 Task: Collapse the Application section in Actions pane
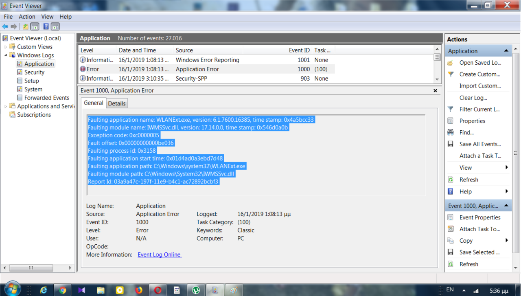pyautogui.click(x=506, y=51)
